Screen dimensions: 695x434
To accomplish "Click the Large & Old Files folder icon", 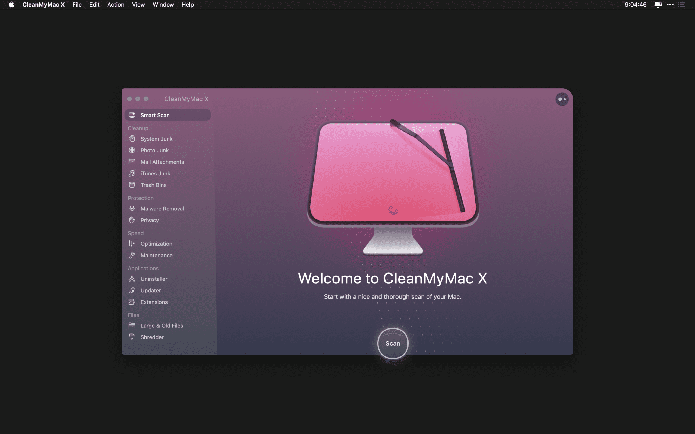I will click(x=132, y=325).
